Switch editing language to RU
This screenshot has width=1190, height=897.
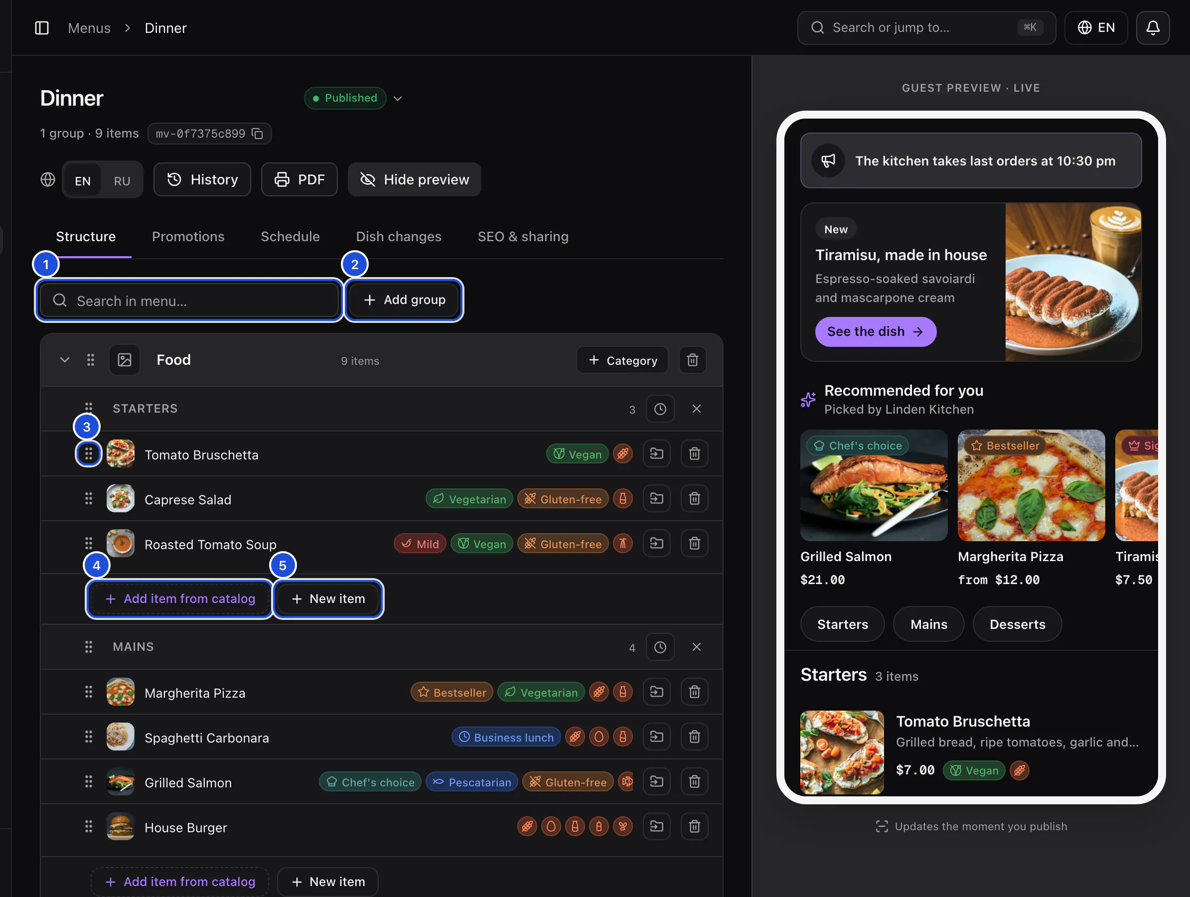tap(122, 181)
